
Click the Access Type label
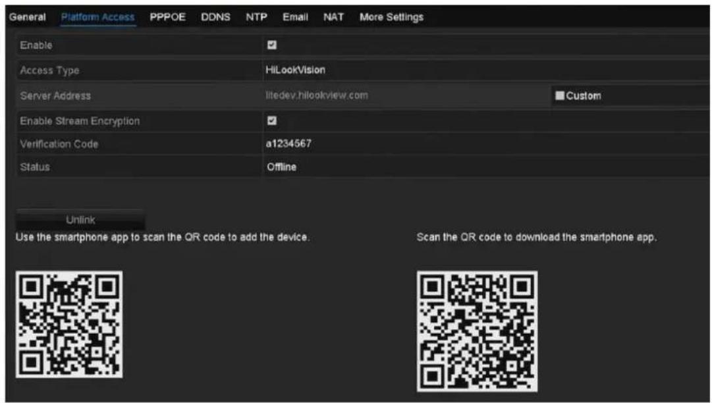(x=49, y=70)
